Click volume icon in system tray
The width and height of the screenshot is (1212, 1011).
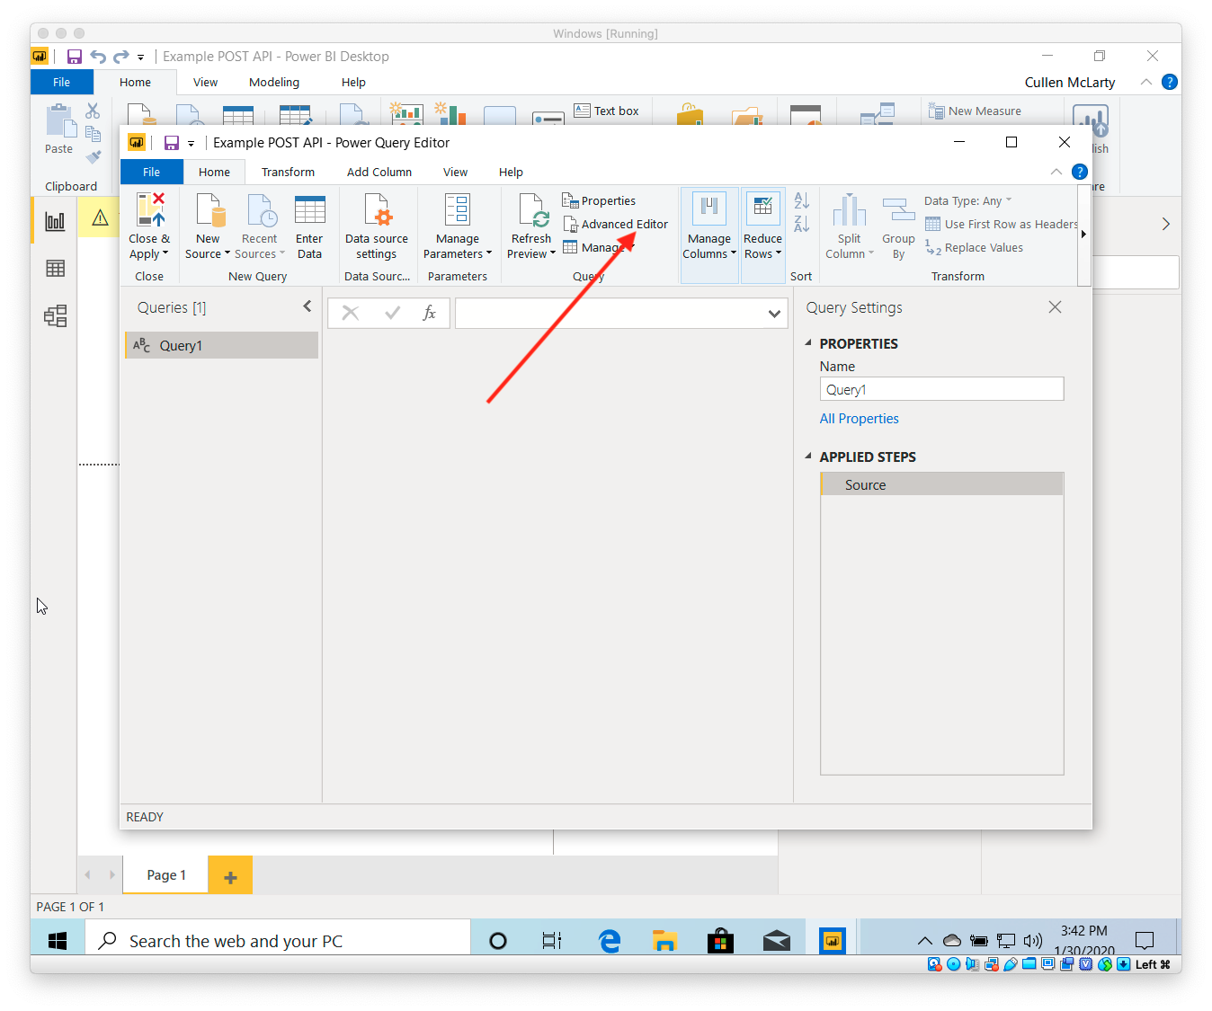1033,941
